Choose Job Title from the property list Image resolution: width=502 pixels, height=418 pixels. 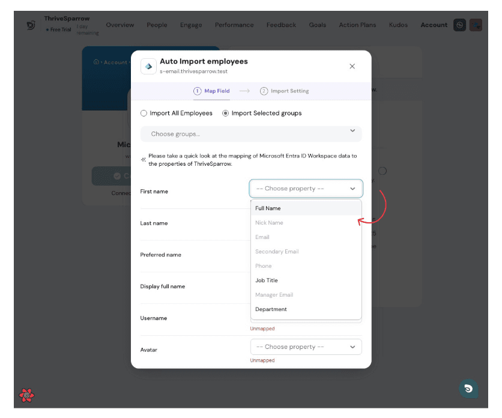(267, 280)
